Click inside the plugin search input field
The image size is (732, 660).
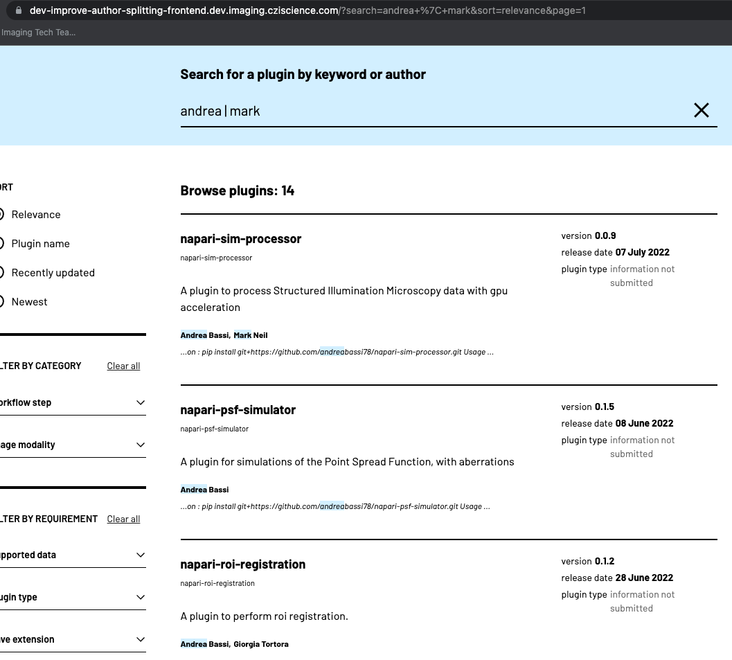point(416,110)
